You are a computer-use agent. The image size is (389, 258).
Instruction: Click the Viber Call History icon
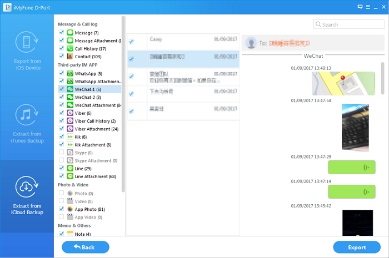(x=70, y=121)
